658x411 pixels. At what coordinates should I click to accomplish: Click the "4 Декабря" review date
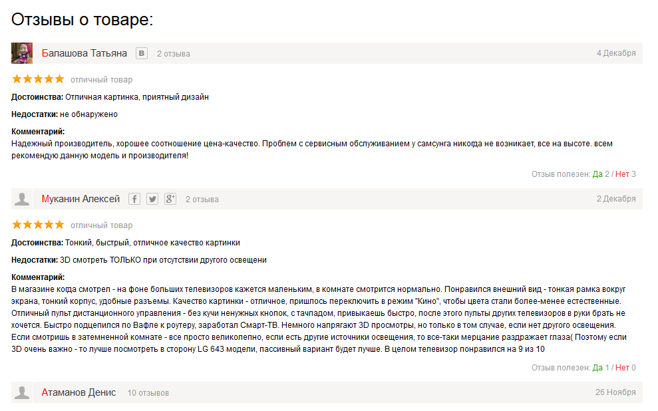coord(616,53)
